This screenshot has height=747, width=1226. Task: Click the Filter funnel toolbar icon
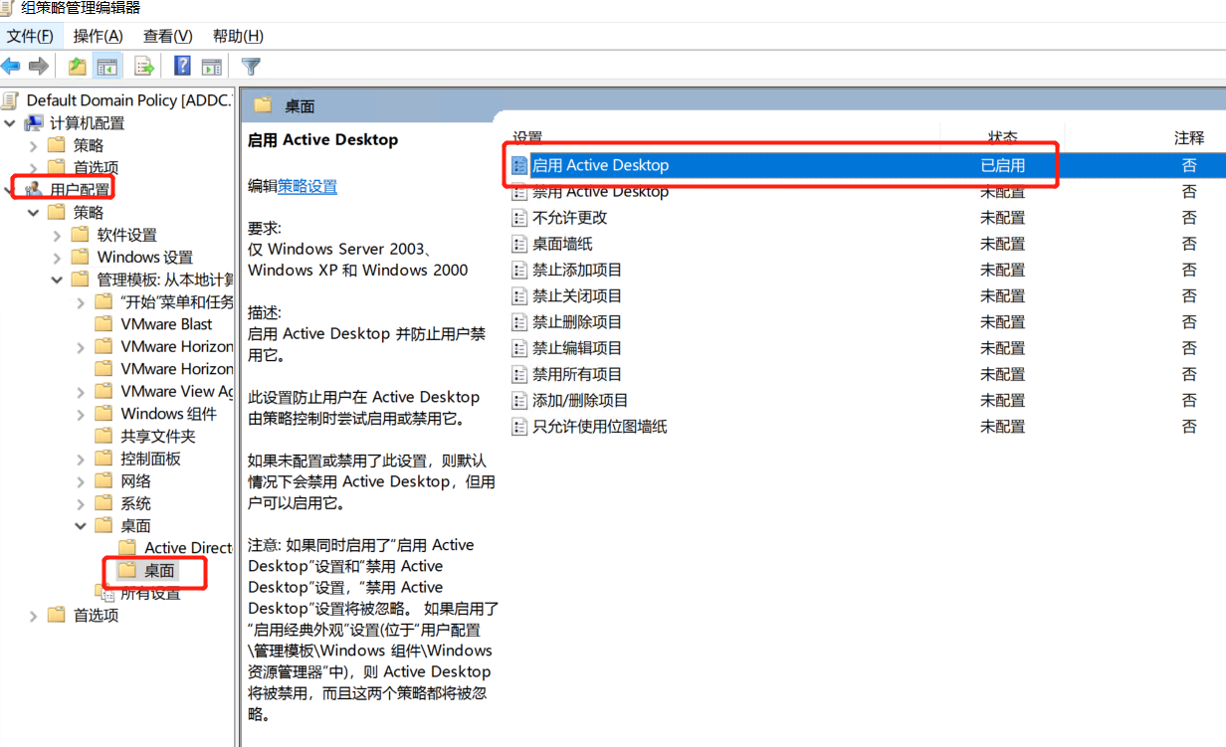252,67
